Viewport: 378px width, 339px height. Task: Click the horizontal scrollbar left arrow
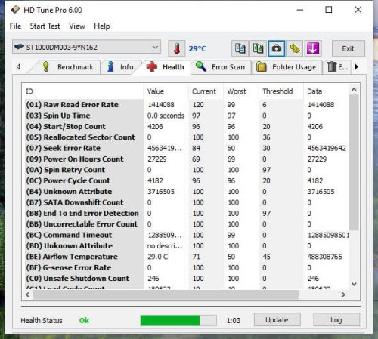tap(28, 294)
